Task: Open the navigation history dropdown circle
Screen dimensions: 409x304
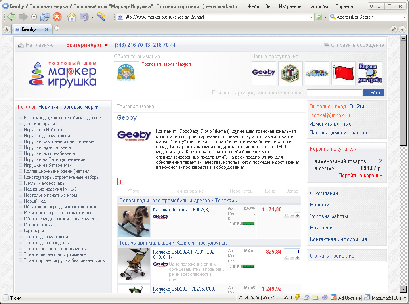Action: click(34, 17)
